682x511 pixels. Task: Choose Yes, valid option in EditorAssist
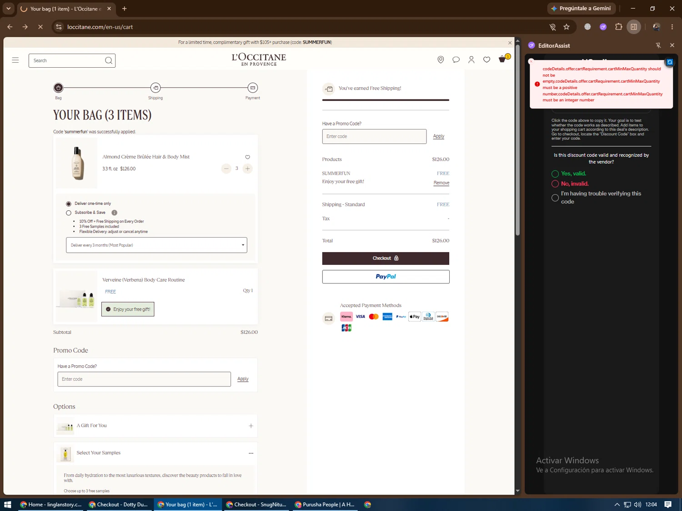555,174
